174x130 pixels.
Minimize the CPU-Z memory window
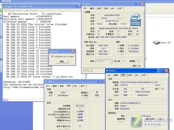98,82
